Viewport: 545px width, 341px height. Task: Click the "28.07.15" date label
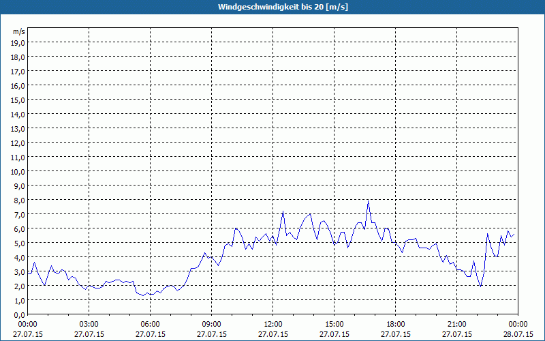[x=518, y=334]
